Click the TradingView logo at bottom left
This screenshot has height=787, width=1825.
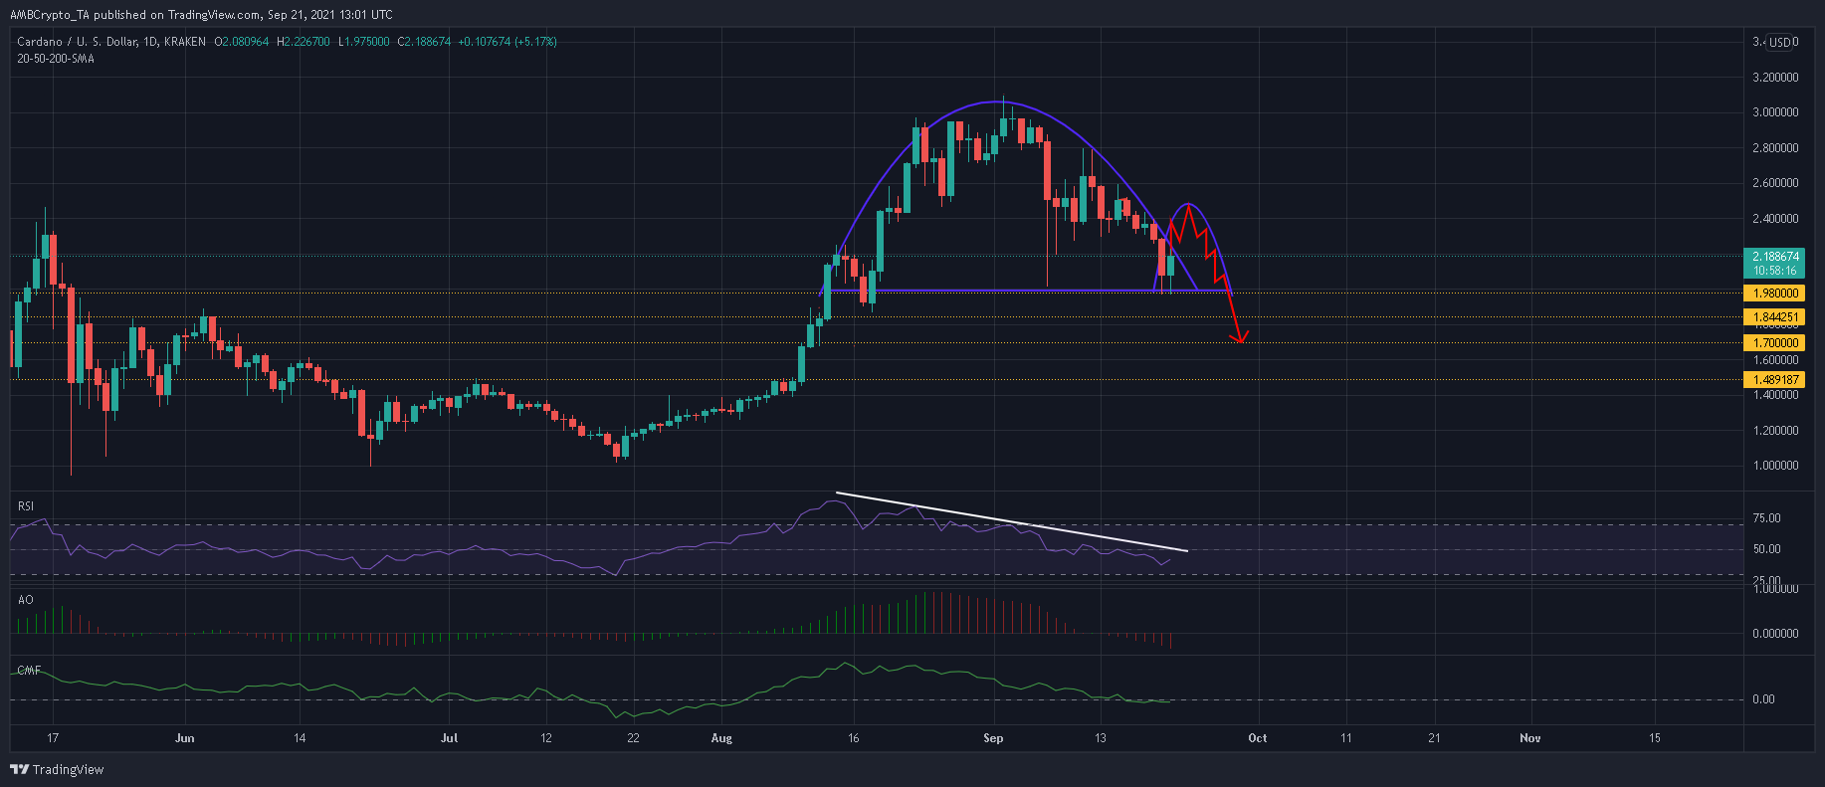pos(57,769)
